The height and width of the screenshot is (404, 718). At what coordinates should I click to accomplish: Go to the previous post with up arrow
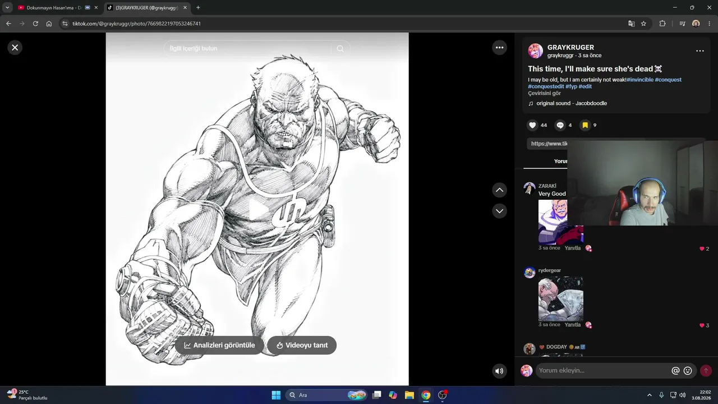tap(500, 190)
